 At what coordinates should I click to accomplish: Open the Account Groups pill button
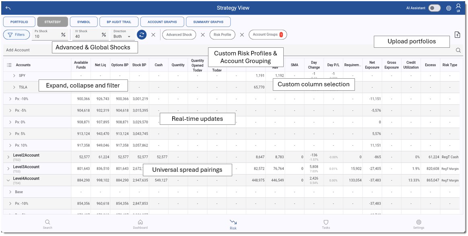click(268, 35)
